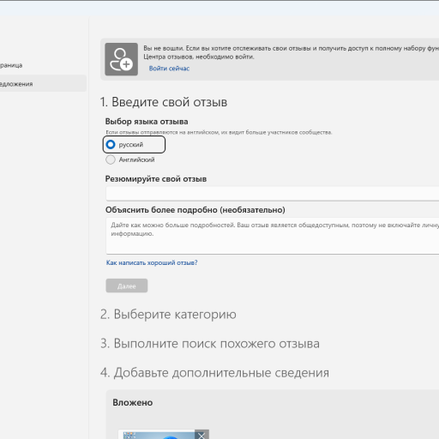The width and height of the screenshot is (439, 439).
Task: Expand section '4. Добавьте дополнительные сведения'
Action: click(214, 372)
